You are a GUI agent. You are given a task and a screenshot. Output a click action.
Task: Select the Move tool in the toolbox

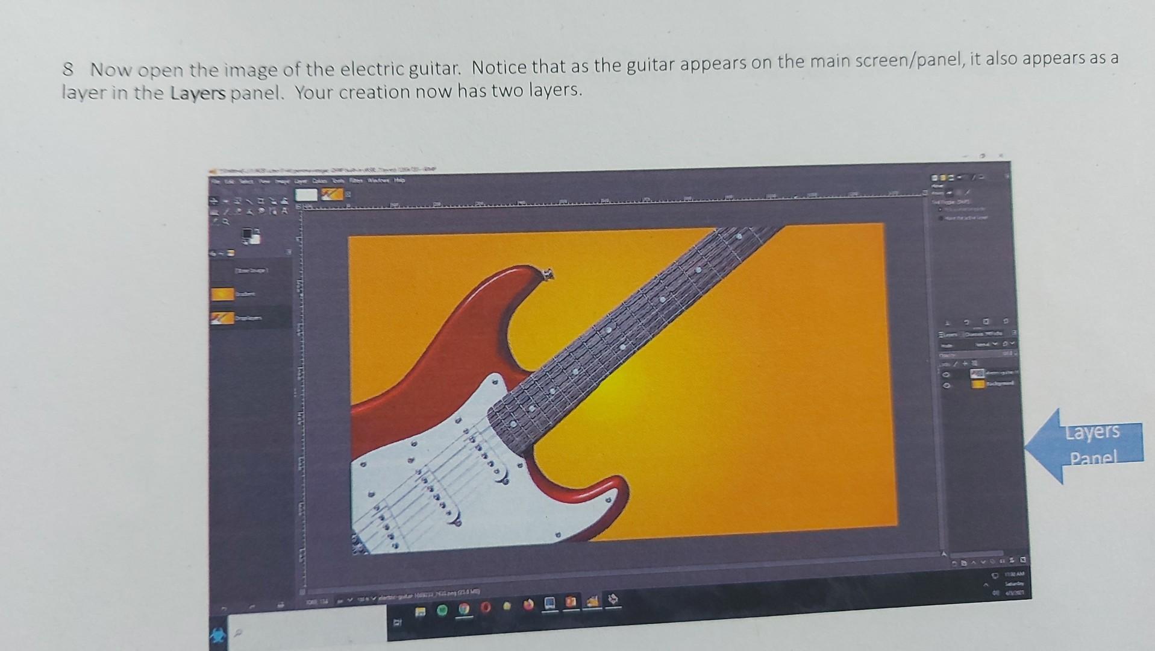tap(214, 200)
